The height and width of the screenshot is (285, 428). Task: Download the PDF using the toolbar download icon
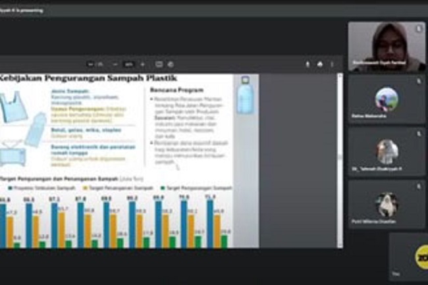coord(308,65)
